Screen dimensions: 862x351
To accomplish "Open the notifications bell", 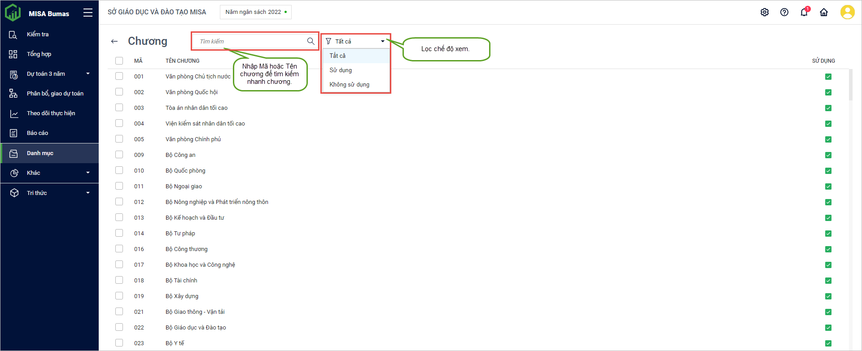I will 804,12.
